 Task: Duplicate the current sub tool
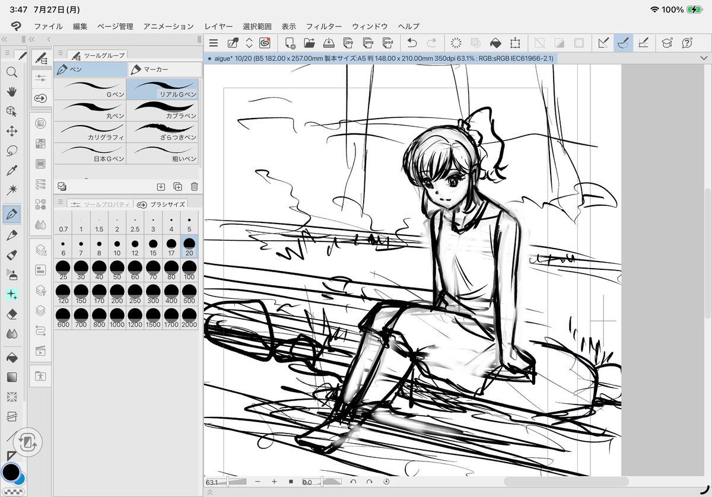coord(177,186)
